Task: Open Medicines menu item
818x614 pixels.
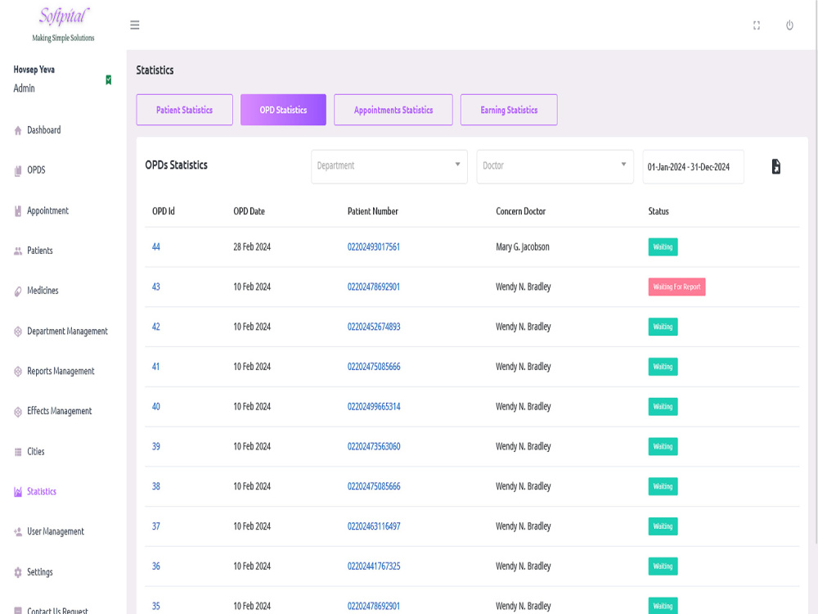Action: (43, 291)
